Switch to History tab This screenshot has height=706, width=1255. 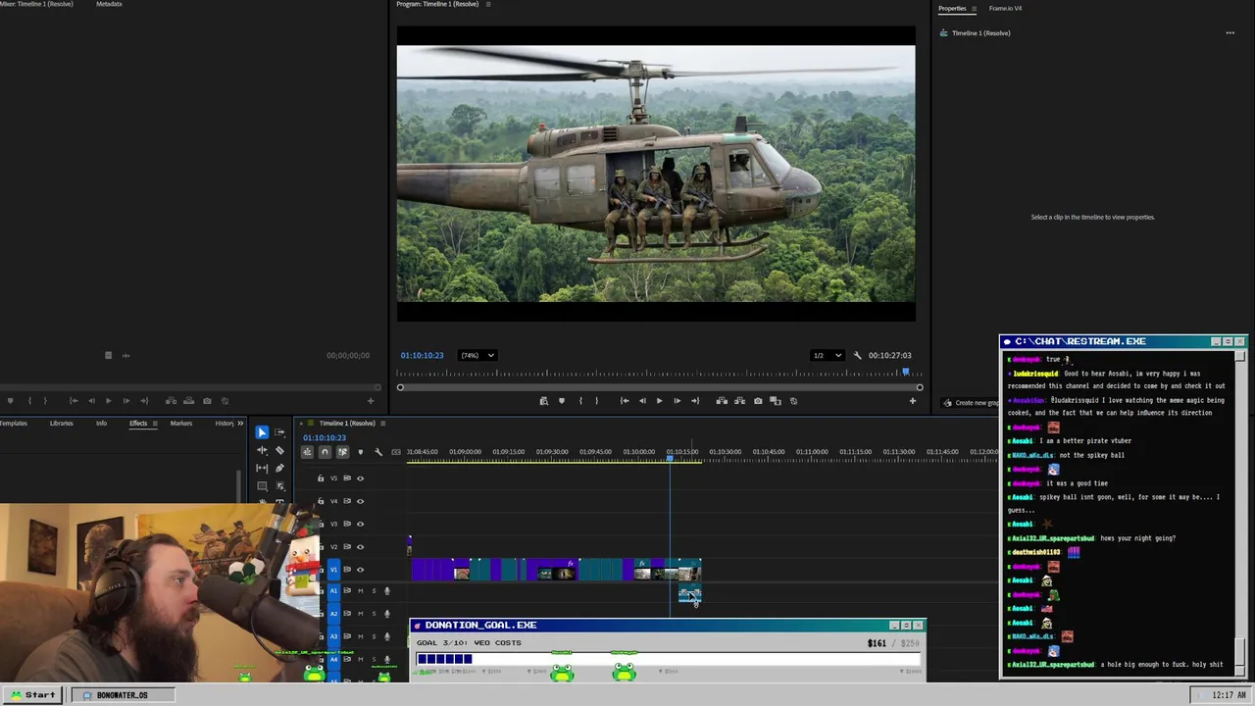[x=225, y=424]
